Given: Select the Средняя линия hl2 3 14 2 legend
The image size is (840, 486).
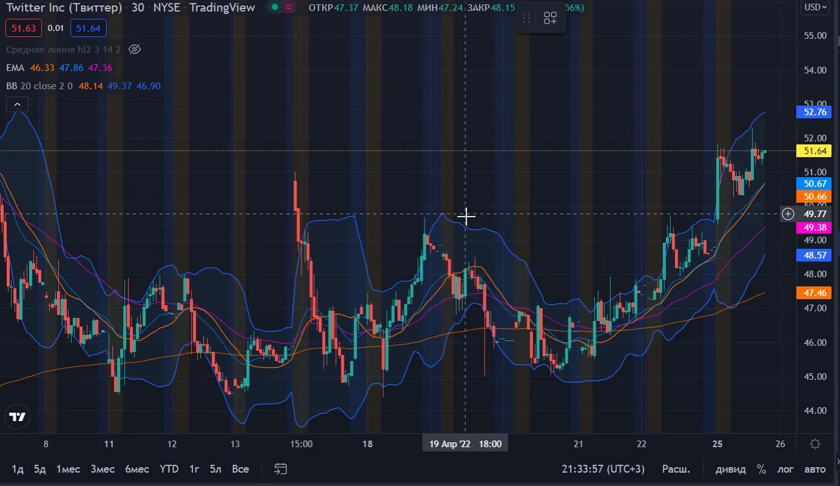Looking at the screenshot, I should 63,49.
